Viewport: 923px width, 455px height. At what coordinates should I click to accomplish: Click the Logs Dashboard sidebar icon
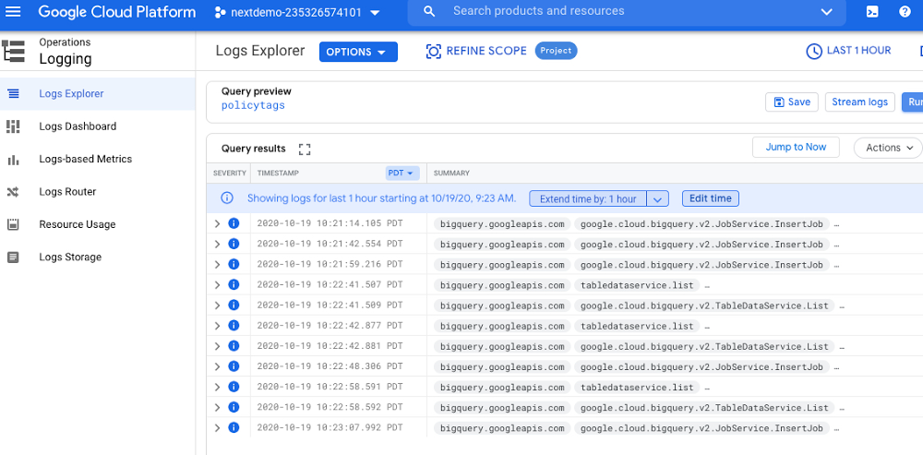coord(13,126)
